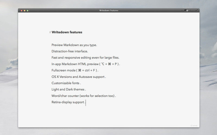Click the 'In-app Markdown HTML preview' line

[x=86, y=64]
